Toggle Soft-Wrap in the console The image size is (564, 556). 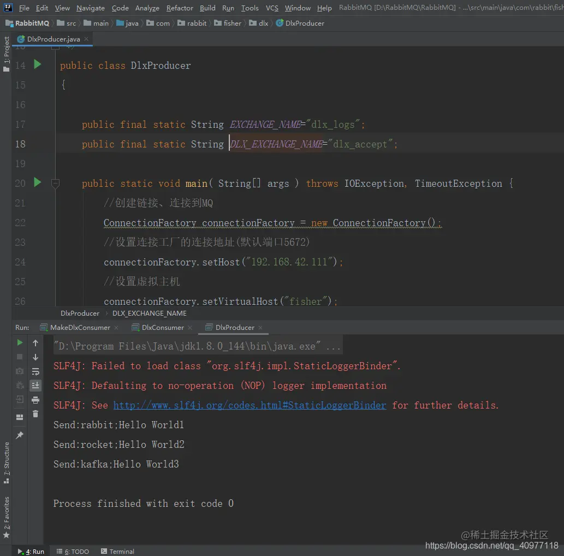35,371
